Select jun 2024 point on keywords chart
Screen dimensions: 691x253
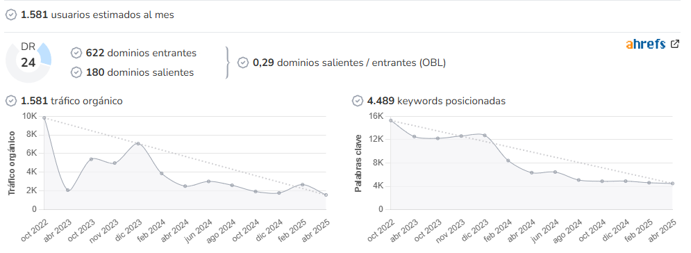[555, 172]
